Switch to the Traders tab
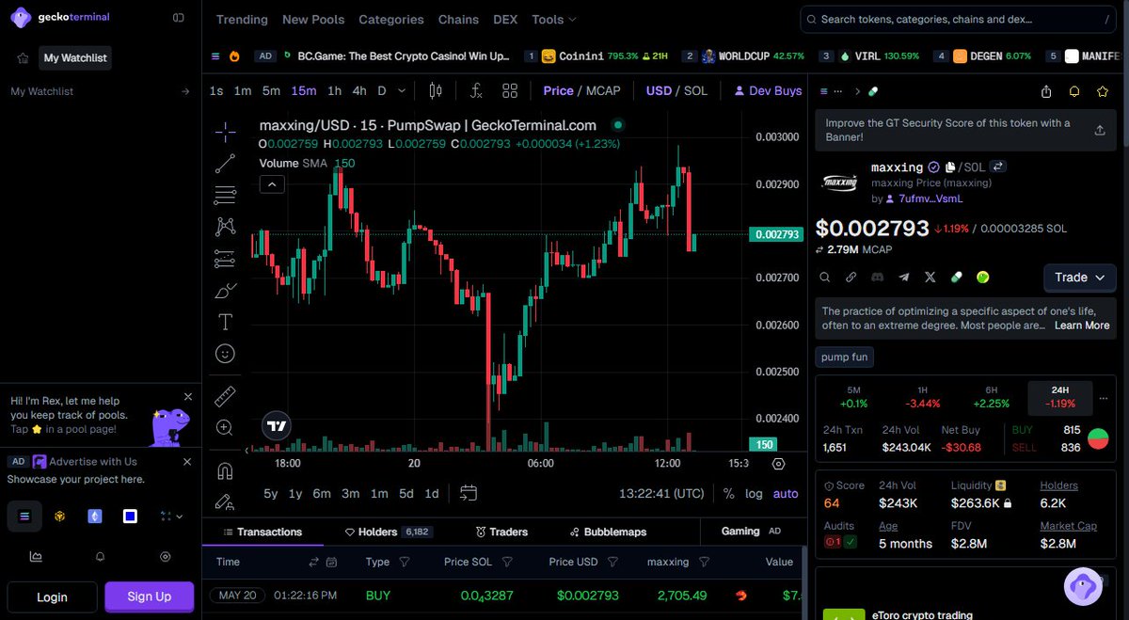 501,532
